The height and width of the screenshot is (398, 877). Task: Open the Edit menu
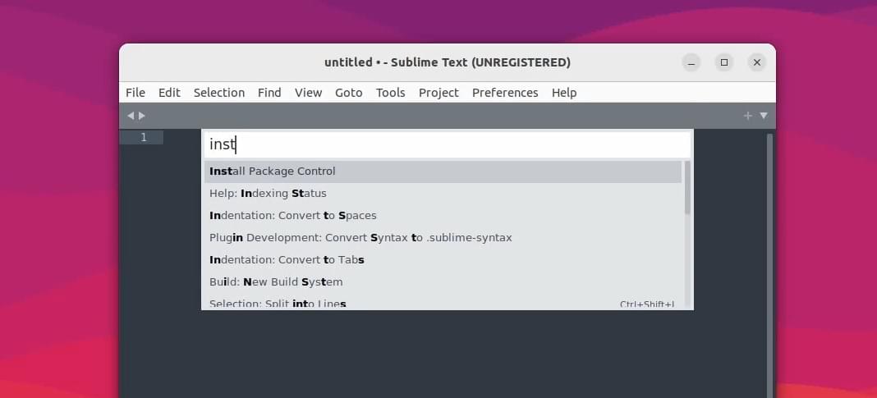[169, 93]
